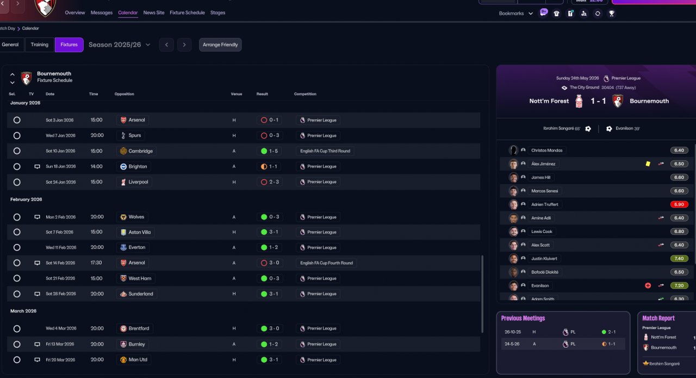The height and width of the screenshot is (378, 696).
Task: Switch to the Training tab
Action: (x=40, y=45)
